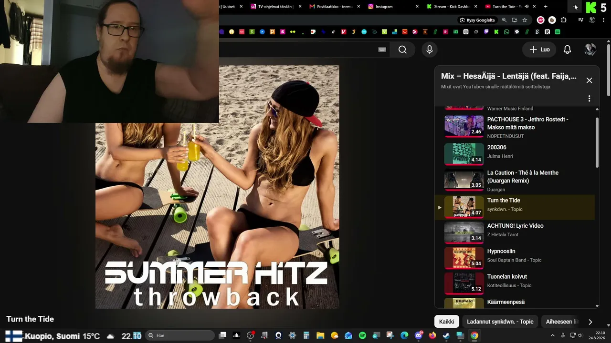The height and width of the screenshot is (343, 611).
Task: Select the 'Ladannut synkdwn. - Topic' chip
Action: tap(500, 322)
